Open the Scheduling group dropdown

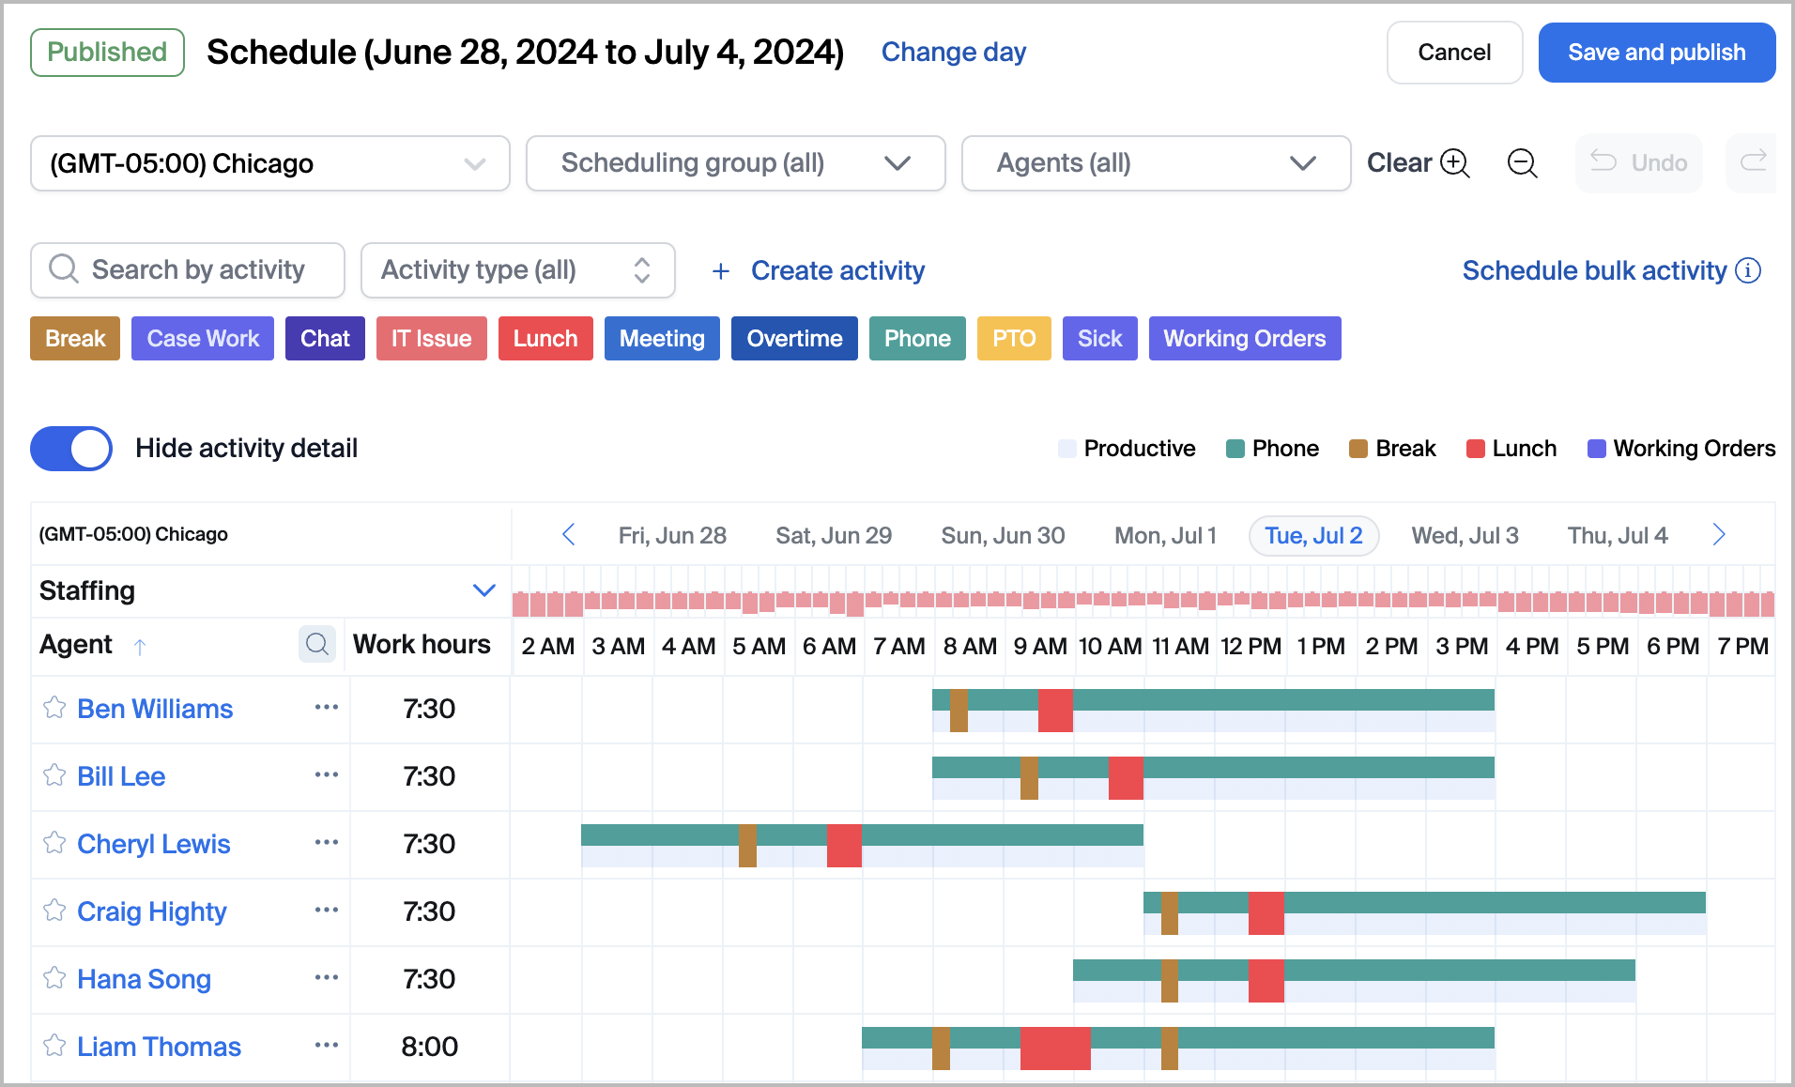pos(735,163)
